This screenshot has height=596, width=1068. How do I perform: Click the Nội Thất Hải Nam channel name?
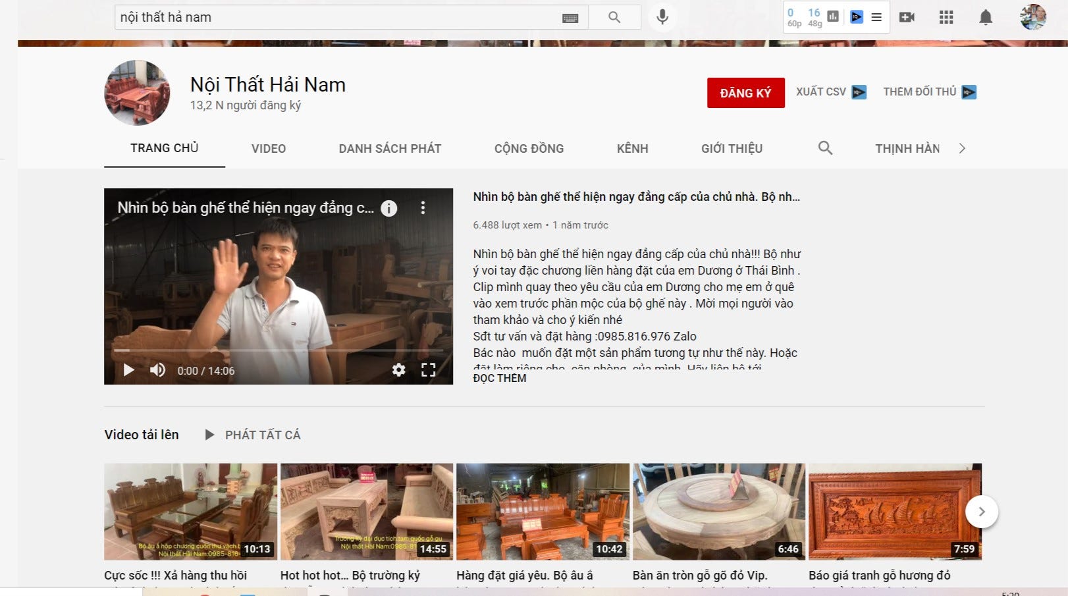268,84
